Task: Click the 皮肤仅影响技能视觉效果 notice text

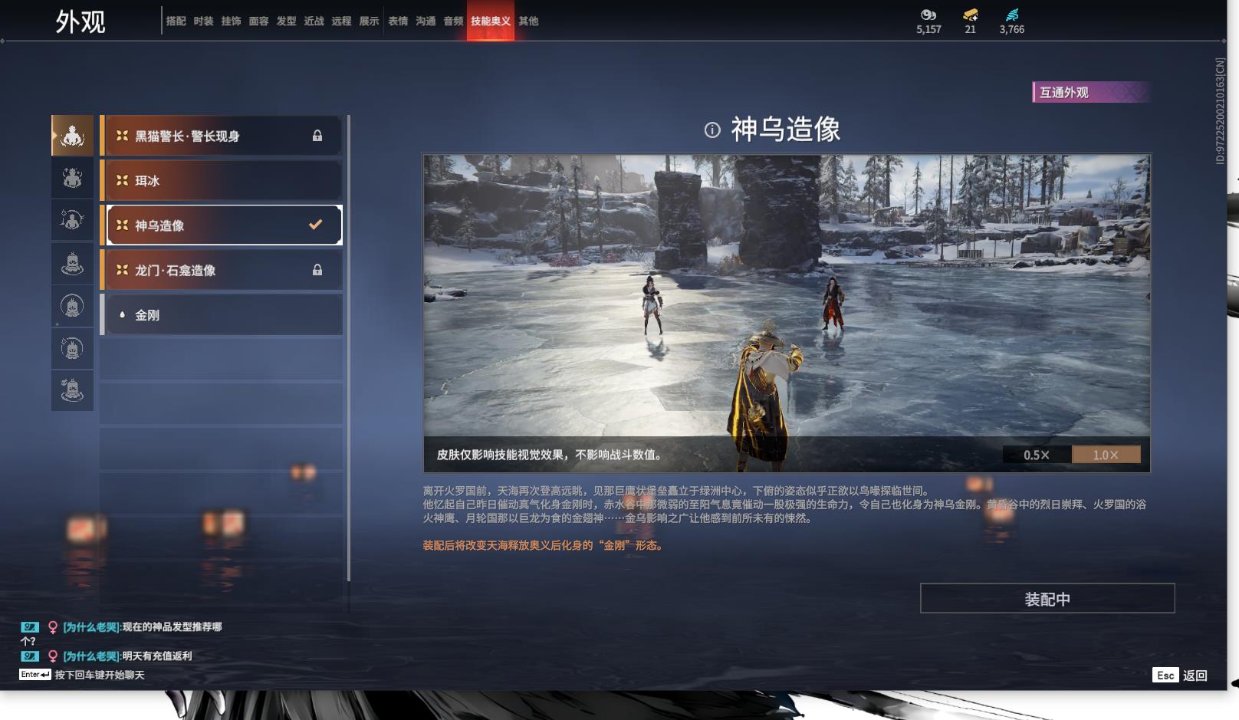Action: click(549, 455)
